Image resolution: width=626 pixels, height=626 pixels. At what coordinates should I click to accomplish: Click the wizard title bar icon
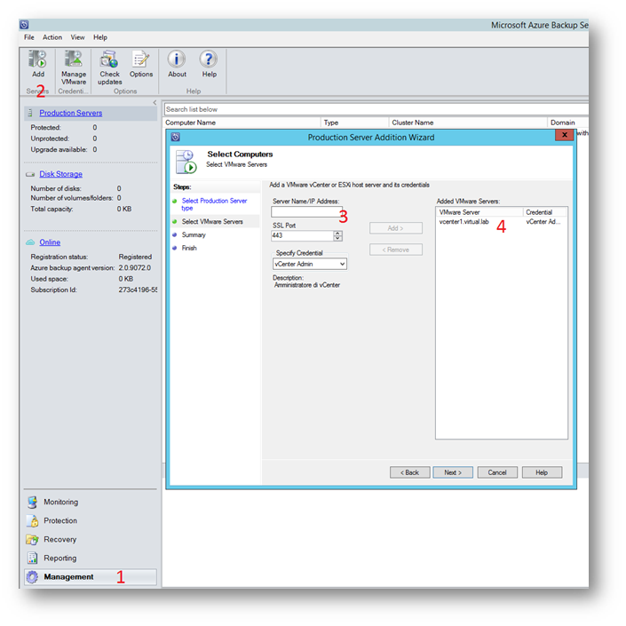coord(176,138)
